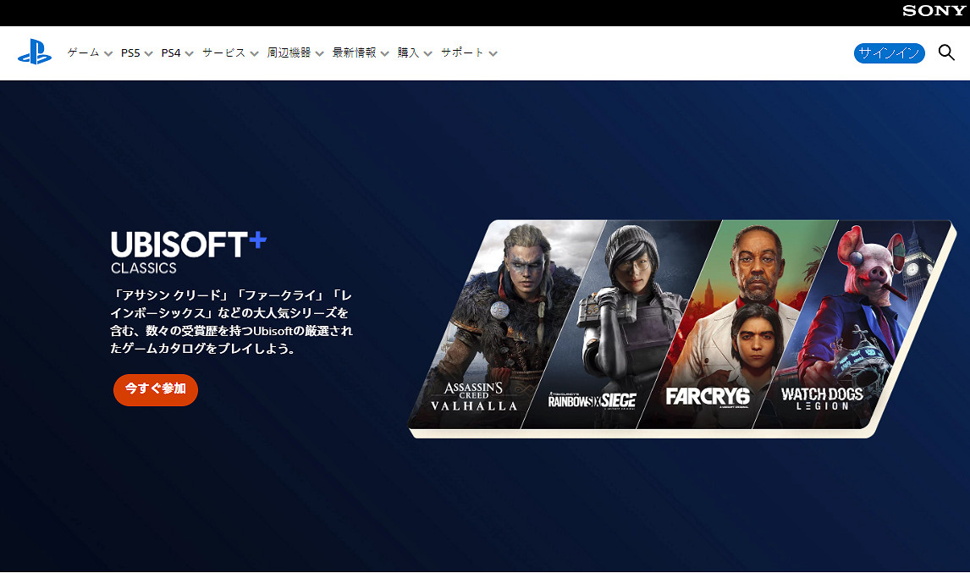Expand the 周辺機器 dropdown chevron
The width and height of the screenshot is (970, 573).
(319, 52)
